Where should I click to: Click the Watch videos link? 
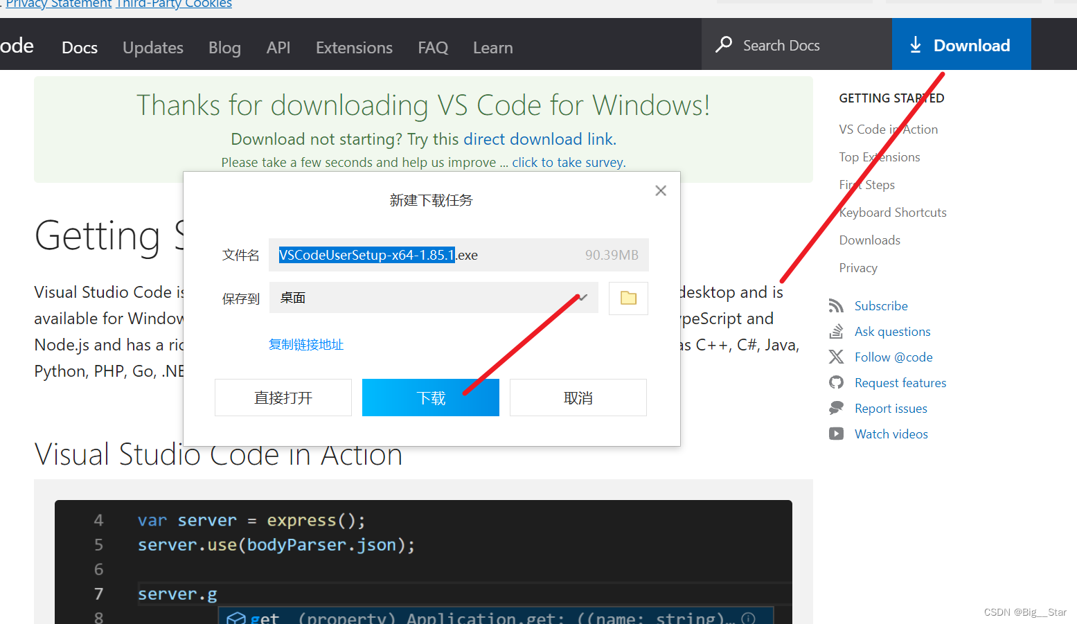[x=891, y=434]
